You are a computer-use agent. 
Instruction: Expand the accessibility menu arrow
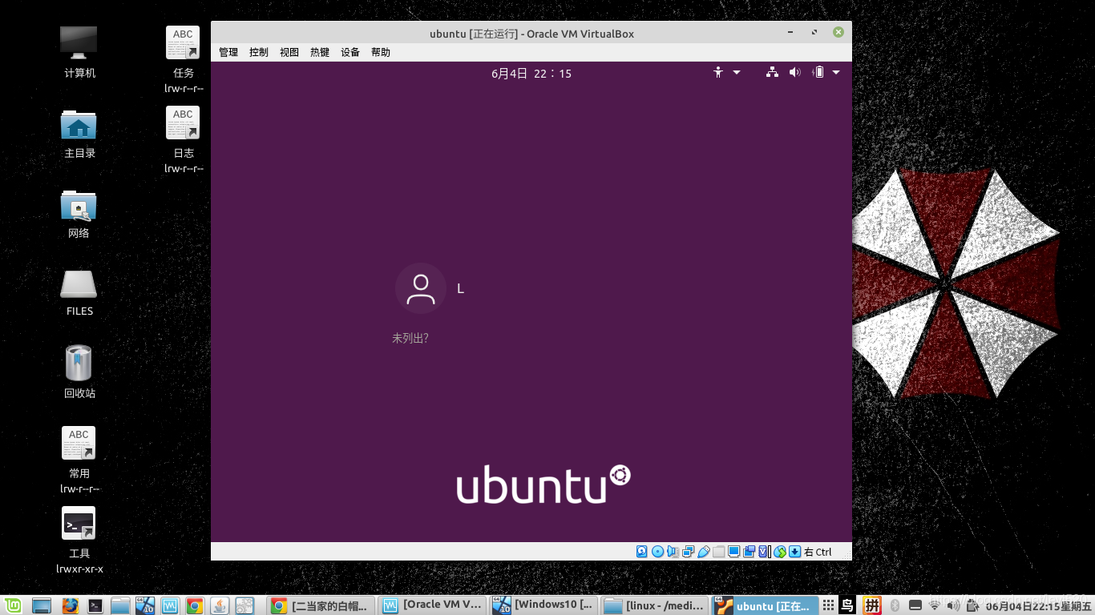(737, 73)
